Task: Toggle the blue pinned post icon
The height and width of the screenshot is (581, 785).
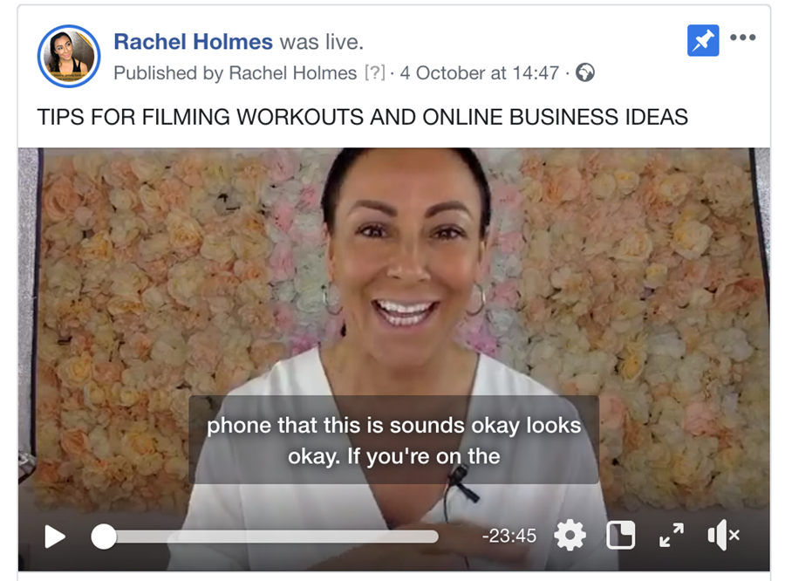Action: point(703,41)
